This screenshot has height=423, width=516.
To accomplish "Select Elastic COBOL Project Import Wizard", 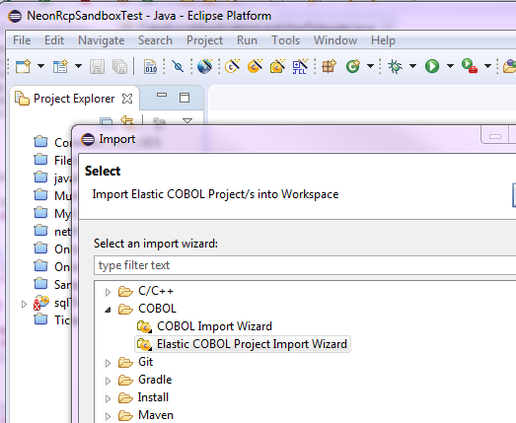I will [x=243, y=344].
